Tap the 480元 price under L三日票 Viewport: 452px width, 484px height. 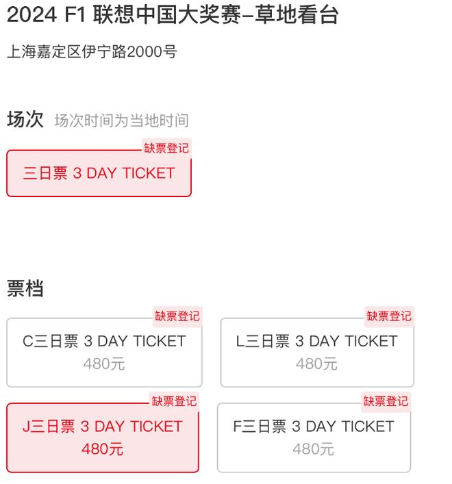316,364
